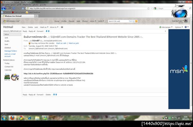Click the Add an e-mail account link

pyautogui.click(x=10, y=55)
